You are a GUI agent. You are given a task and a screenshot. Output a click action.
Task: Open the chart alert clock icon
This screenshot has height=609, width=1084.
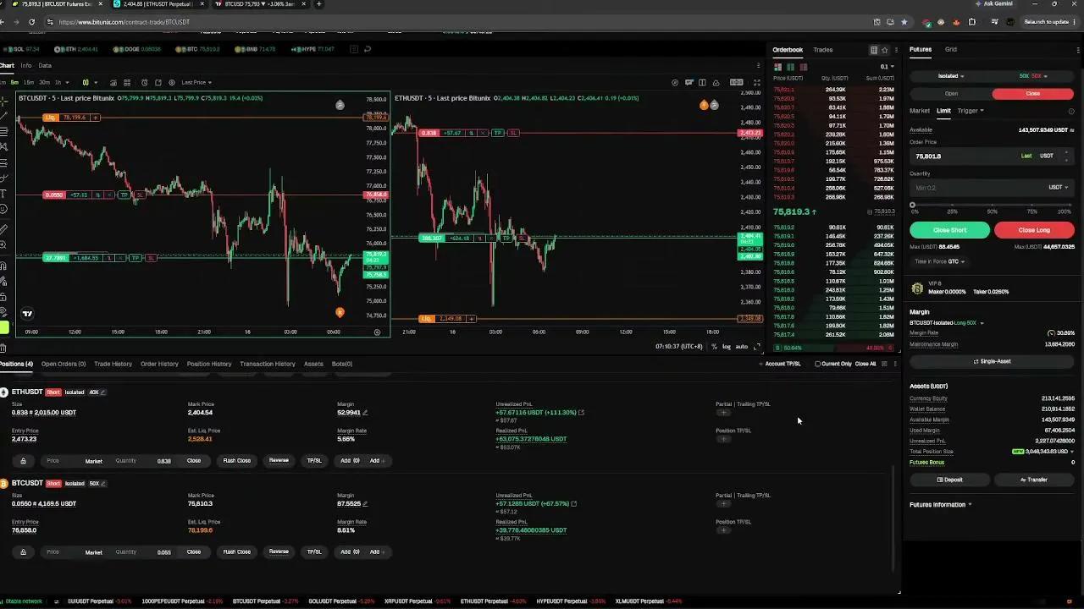coord(145,82)
